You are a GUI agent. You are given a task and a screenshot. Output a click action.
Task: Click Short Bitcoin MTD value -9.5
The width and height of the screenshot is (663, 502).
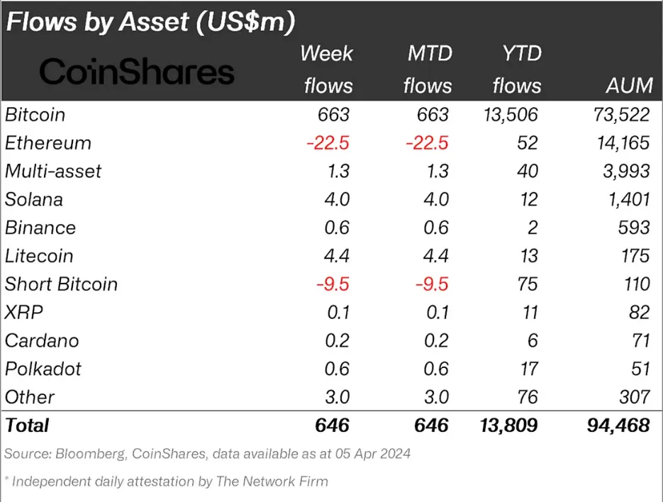(x=432, y=284)
